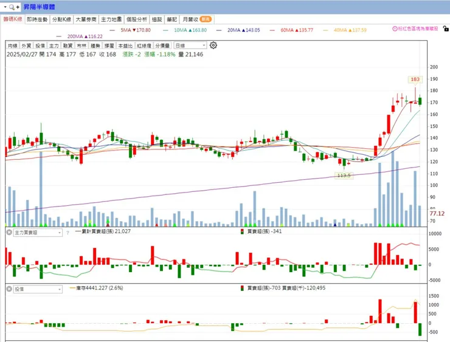Toggle the unlock padlock icon at top right

(445, 29)
